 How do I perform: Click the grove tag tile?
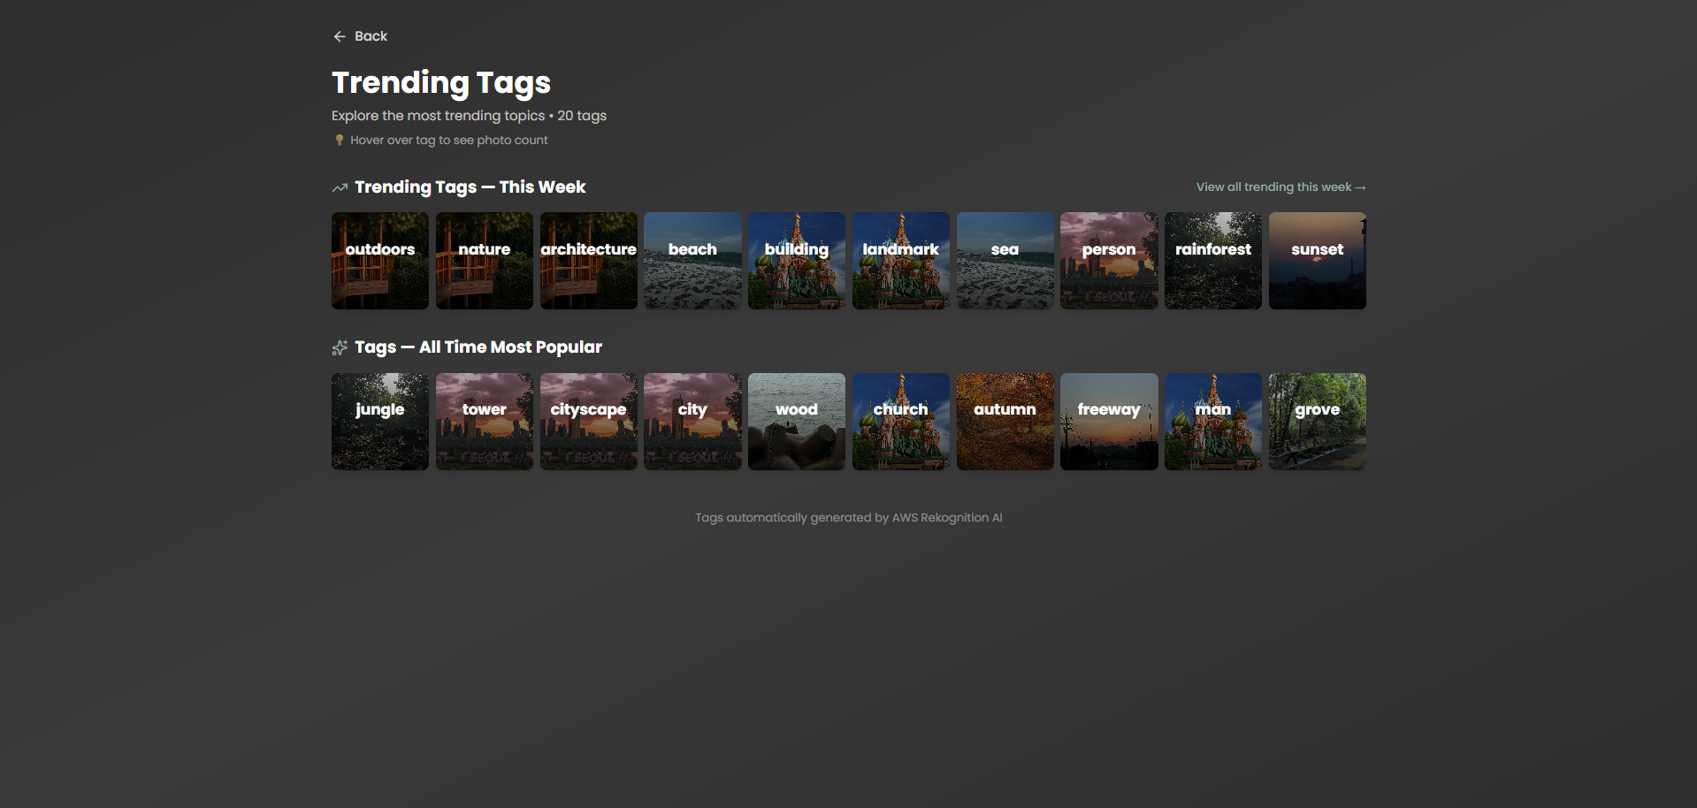click(x=1317, y=421)
